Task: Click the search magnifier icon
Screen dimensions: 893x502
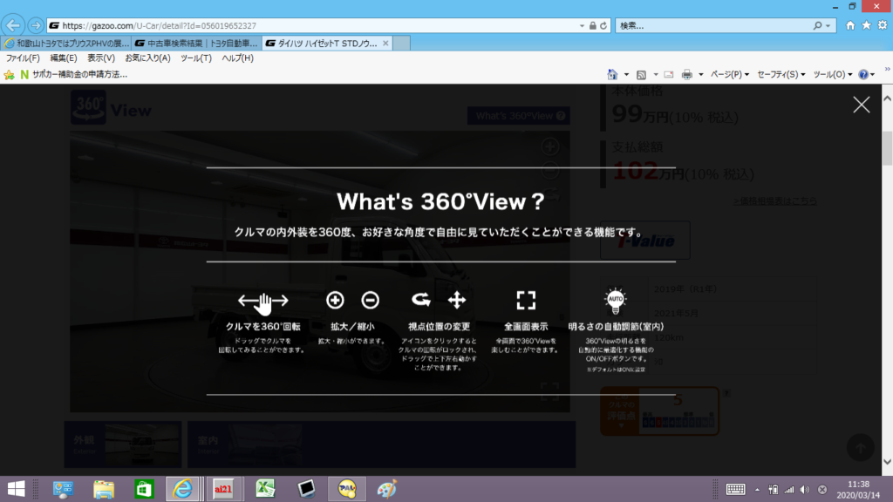Action: (817, 25)
